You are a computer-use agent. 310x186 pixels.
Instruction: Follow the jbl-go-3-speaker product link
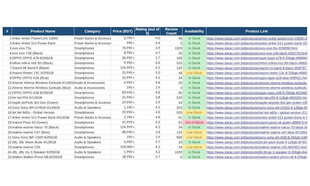pos(257,152)
